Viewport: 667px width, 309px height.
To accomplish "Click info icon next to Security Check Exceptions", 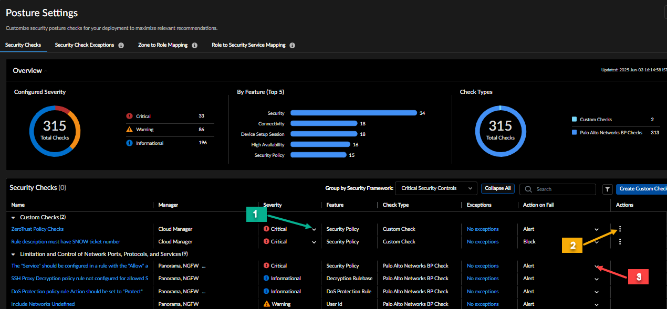I will (121, 46).
